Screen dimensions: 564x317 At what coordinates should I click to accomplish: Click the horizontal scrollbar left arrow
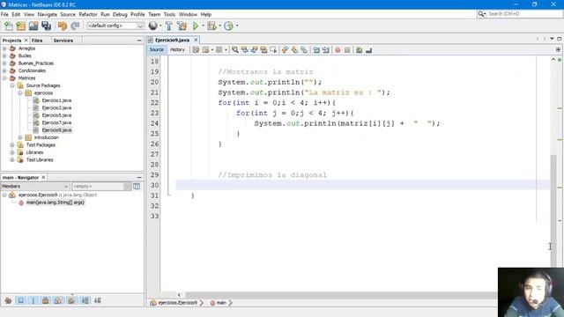click(x=179, y=295)
